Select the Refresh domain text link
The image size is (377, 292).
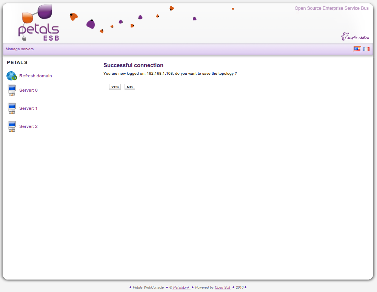35,76
